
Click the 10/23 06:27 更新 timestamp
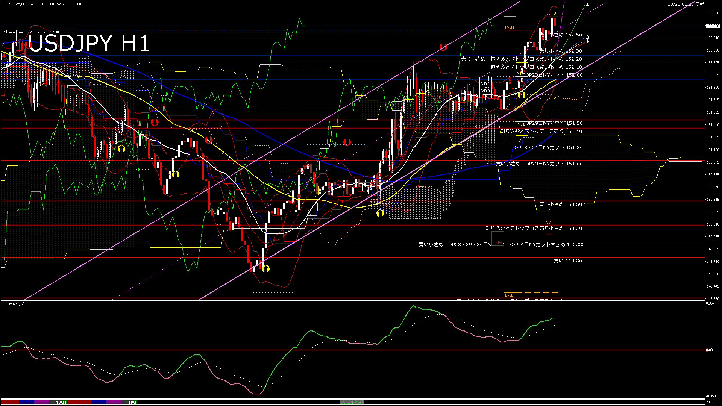tap(686, 4)
